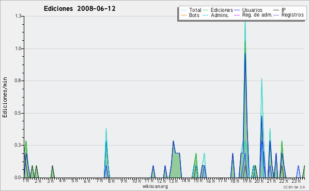
Task: Click the 20 h axis label
Action: (x=258, y=181)
